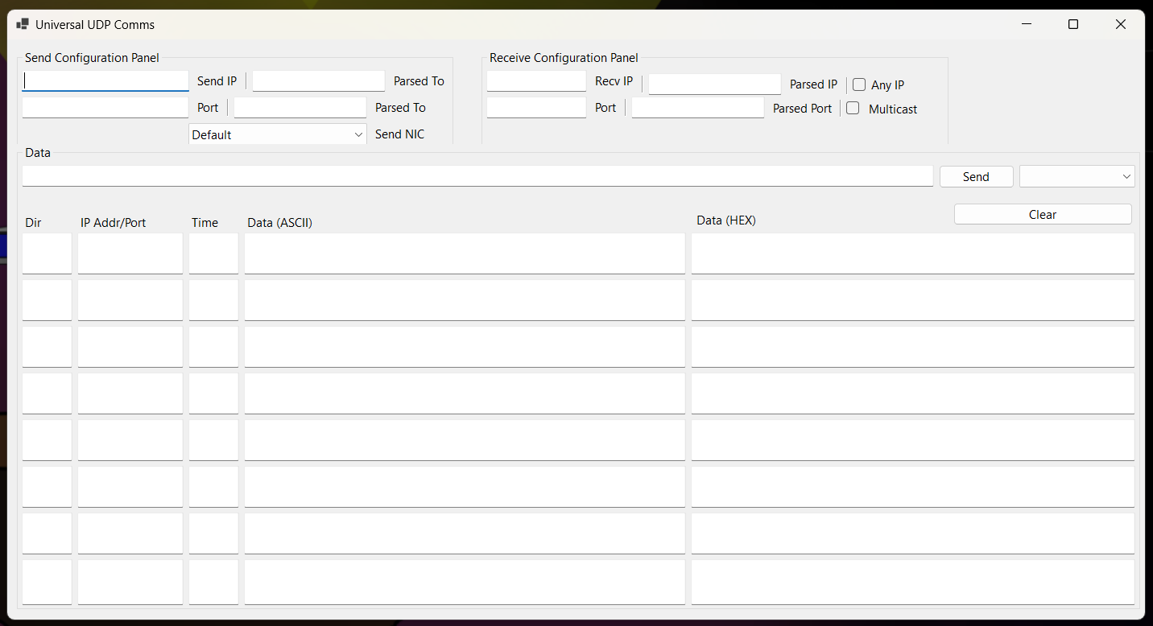Open the Send NIC Default dropdown
This screenshot has height=626, width=1153.
[278, 134]
